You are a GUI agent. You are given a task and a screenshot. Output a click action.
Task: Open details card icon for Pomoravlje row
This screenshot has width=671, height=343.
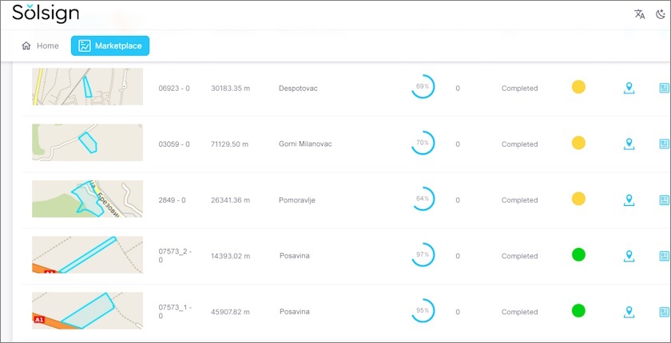click(664, 199)
